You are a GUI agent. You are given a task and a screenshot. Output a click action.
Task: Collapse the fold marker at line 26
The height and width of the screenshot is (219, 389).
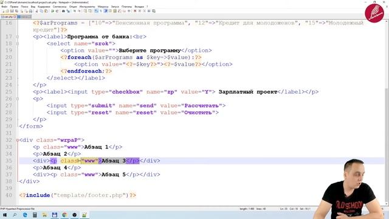click(18, 99)
